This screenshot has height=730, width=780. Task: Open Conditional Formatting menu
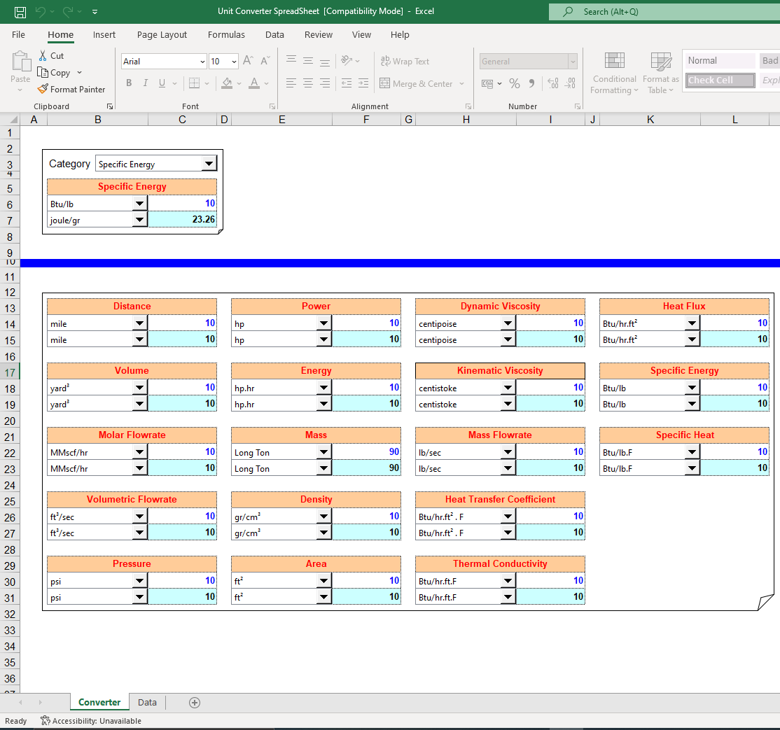[x=614, y=73]
